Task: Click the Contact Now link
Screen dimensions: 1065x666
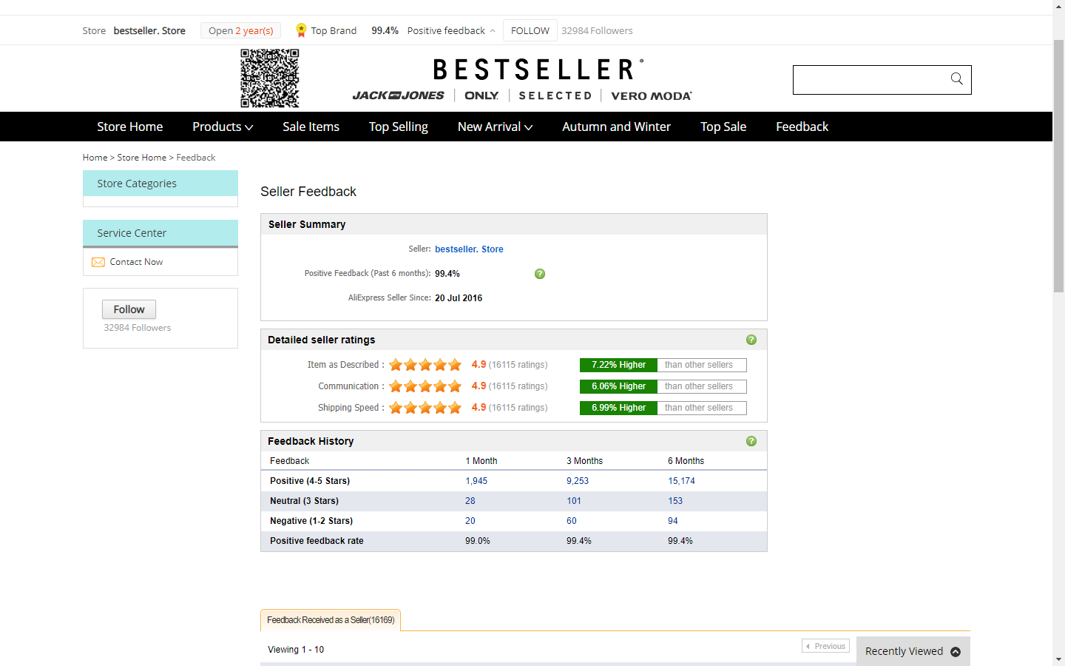Action: pyautogui.click(x=136, y=262)
